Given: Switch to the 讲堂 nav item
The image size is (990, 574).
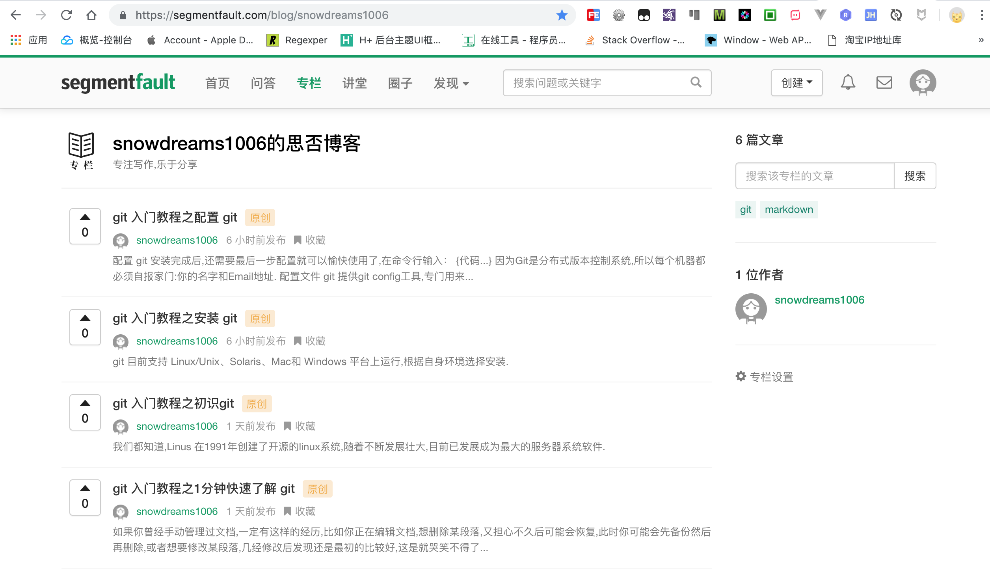Looking at the screenshot, I should (x=354, y=83).
